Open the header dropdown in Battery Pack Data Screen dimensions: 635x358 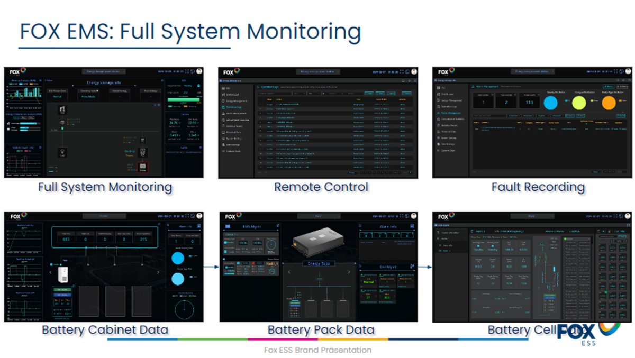pos(319,216)
